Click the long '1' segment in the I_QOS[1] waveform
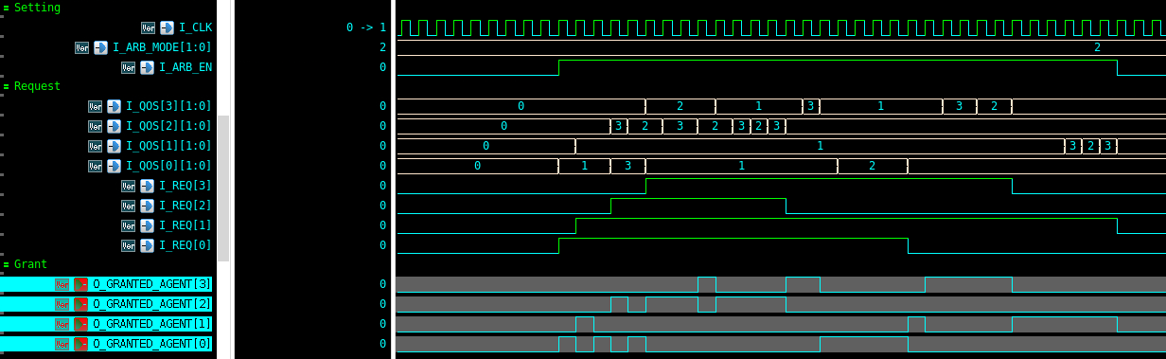This screenshot has width=1166, height=359. [x=820, y=146]
